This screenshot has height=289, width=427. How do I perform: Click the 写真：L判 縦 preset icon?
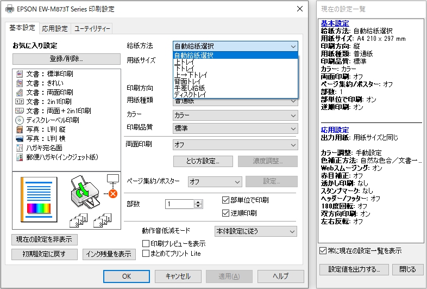tap(20, 130)
